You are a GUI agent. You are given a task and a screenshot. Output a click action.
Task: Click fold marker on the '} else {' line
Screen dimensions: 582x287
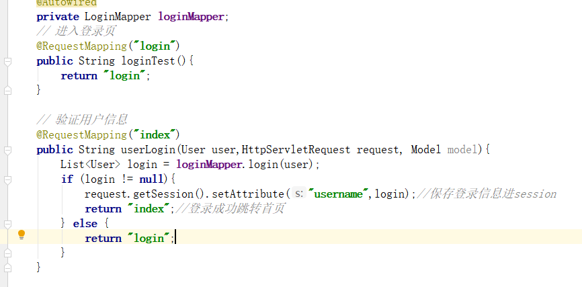coord(7,224)
